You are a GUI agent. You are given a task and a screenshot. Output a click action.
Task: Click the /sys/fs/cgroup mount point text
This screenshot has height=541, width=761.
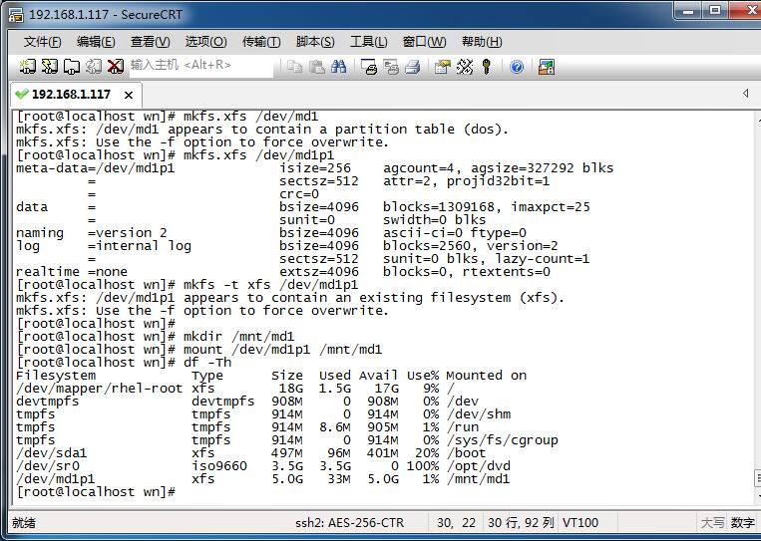click(503, 440)
